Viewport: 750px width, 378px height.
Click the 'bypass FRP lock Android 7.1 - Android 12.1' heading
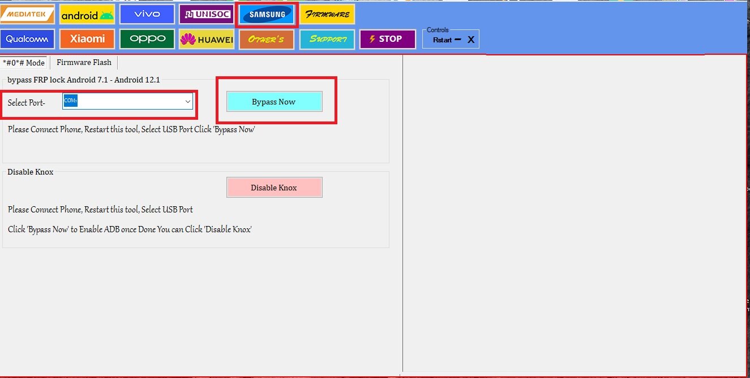[84, 80]
